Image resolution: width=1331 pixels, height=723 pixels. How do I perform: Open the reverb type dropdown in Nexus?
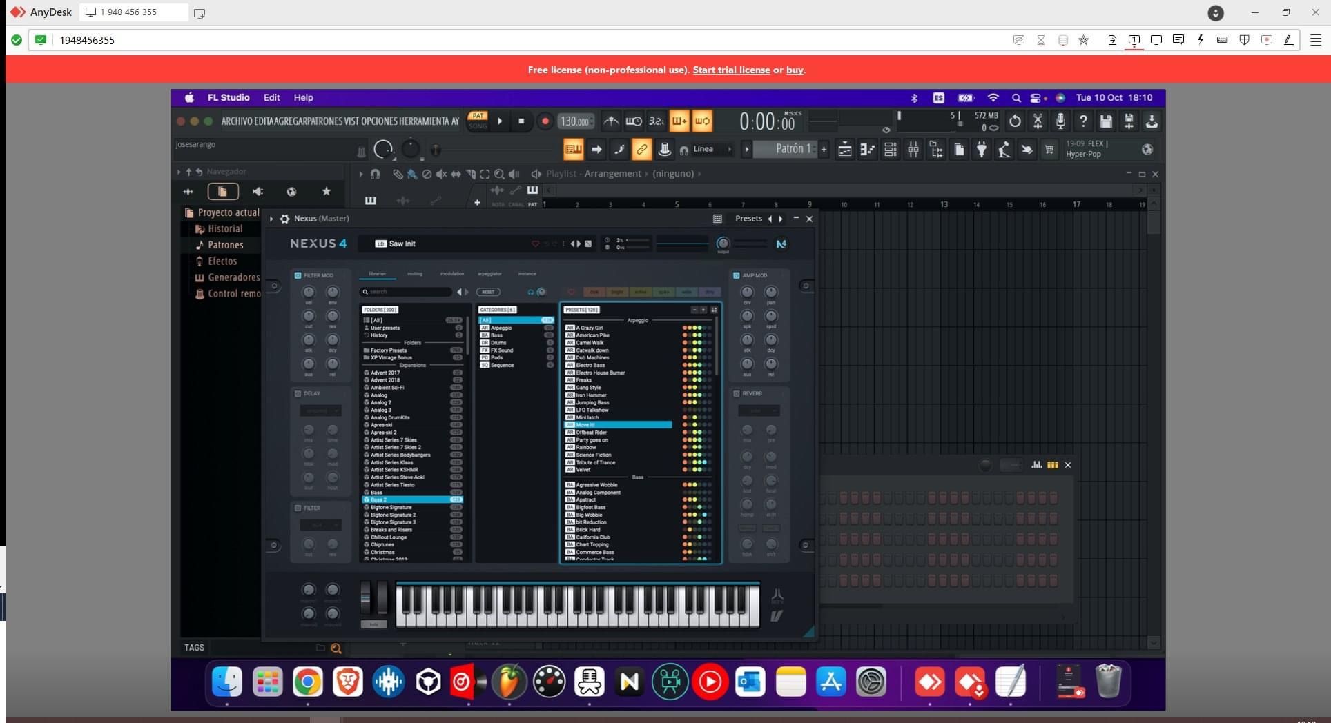759,410
